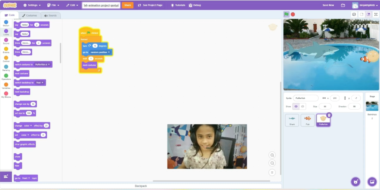
Task: Click the sprite Direction field
Action: [354, 106]
